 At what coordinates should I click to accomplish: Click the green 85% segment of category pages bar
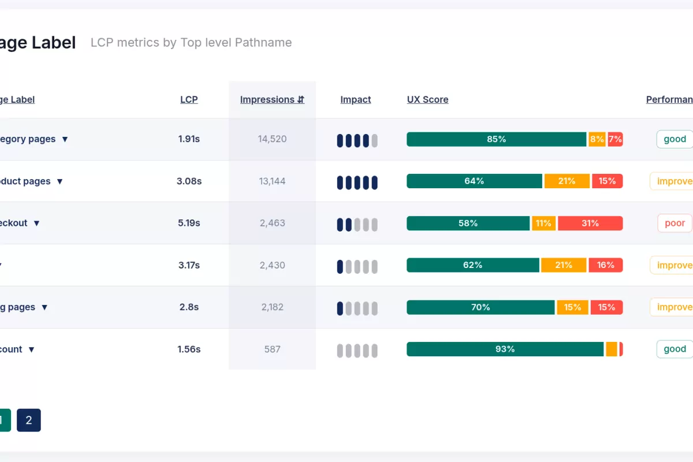point(497,139)
